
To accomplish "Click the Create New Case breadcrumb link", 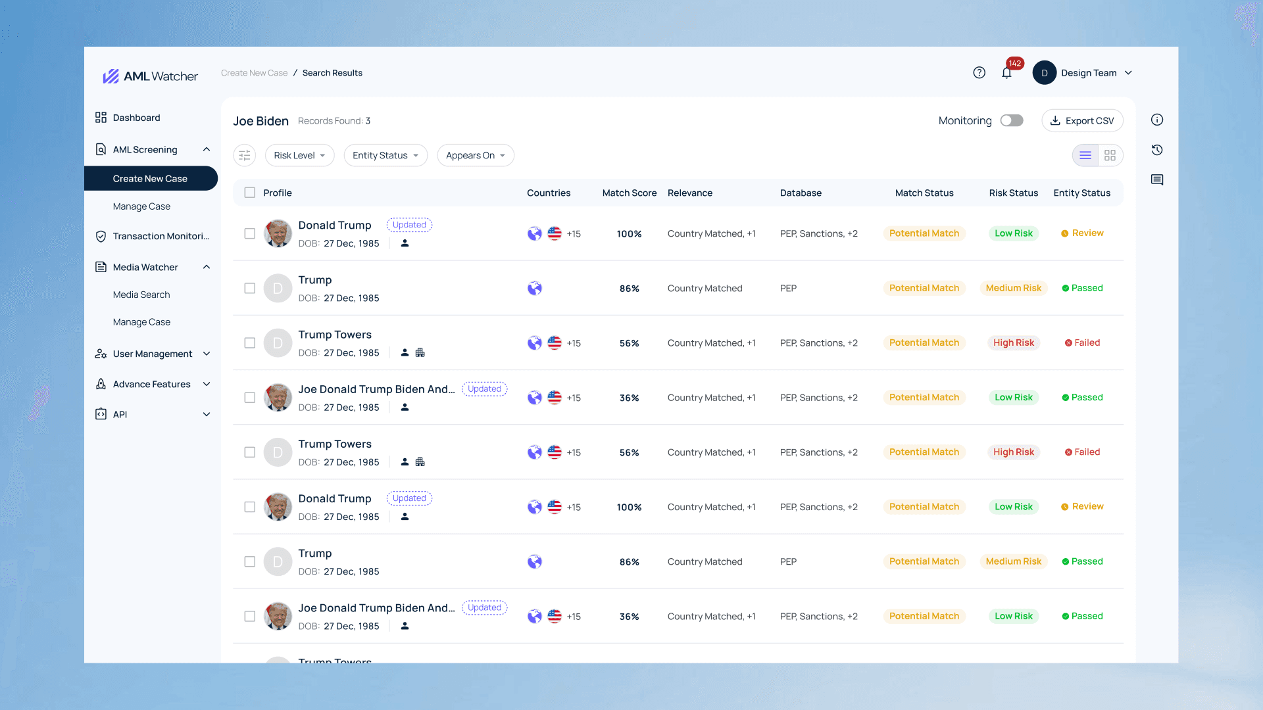I will 254,73.
